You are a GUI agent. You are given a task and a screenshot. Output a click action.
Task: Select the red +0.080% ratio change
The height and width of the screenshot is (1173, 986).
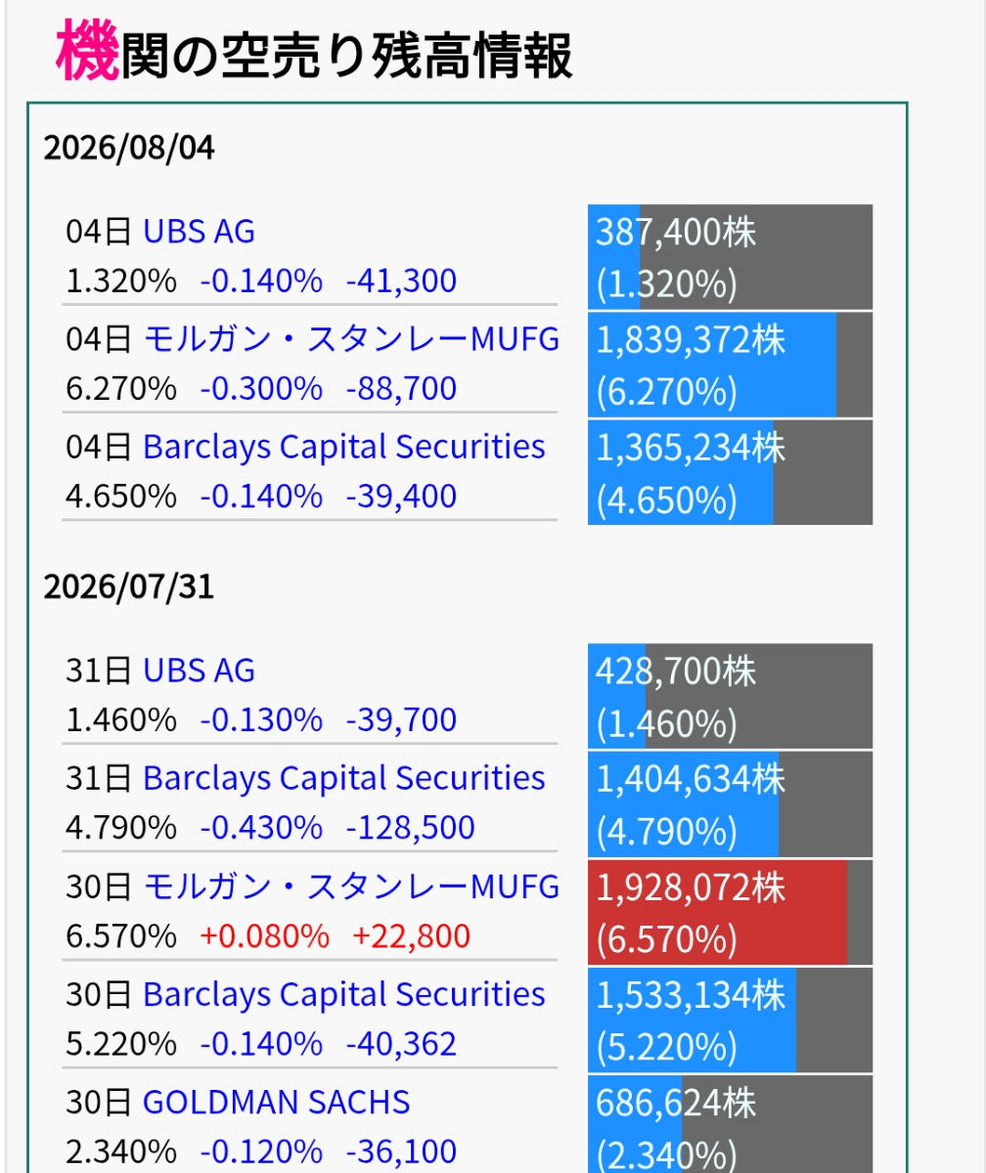pos(264,936)
